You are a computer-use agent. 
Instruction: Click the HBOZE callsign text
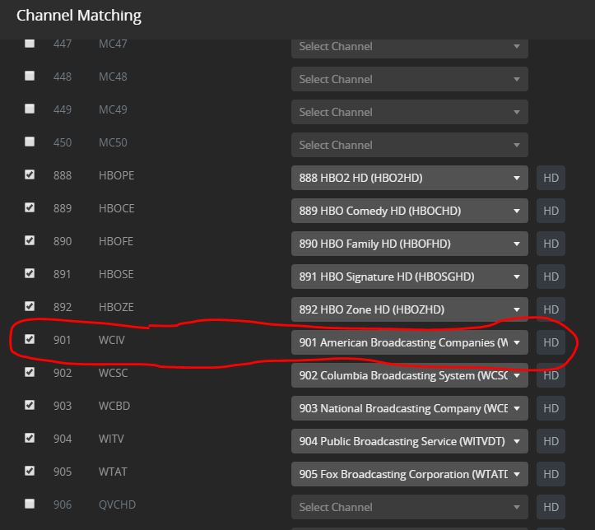pyautogui.click(x=116, y=307)
